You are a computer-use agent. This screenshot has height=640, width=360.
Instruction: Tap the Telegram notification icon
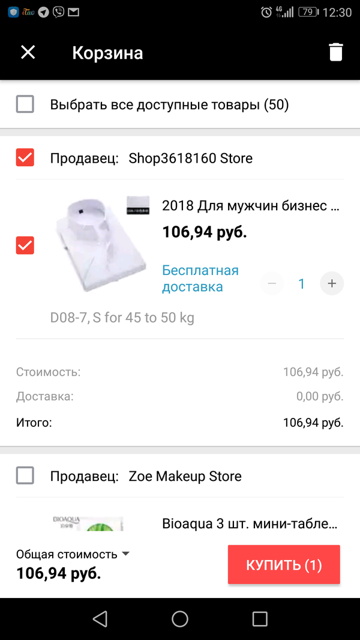(43, 11)
